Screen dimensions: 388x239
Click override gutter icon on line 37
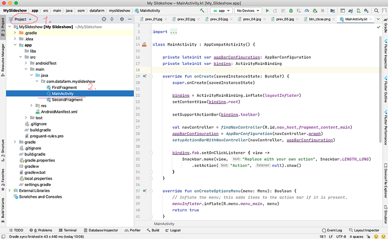(145, 191)
